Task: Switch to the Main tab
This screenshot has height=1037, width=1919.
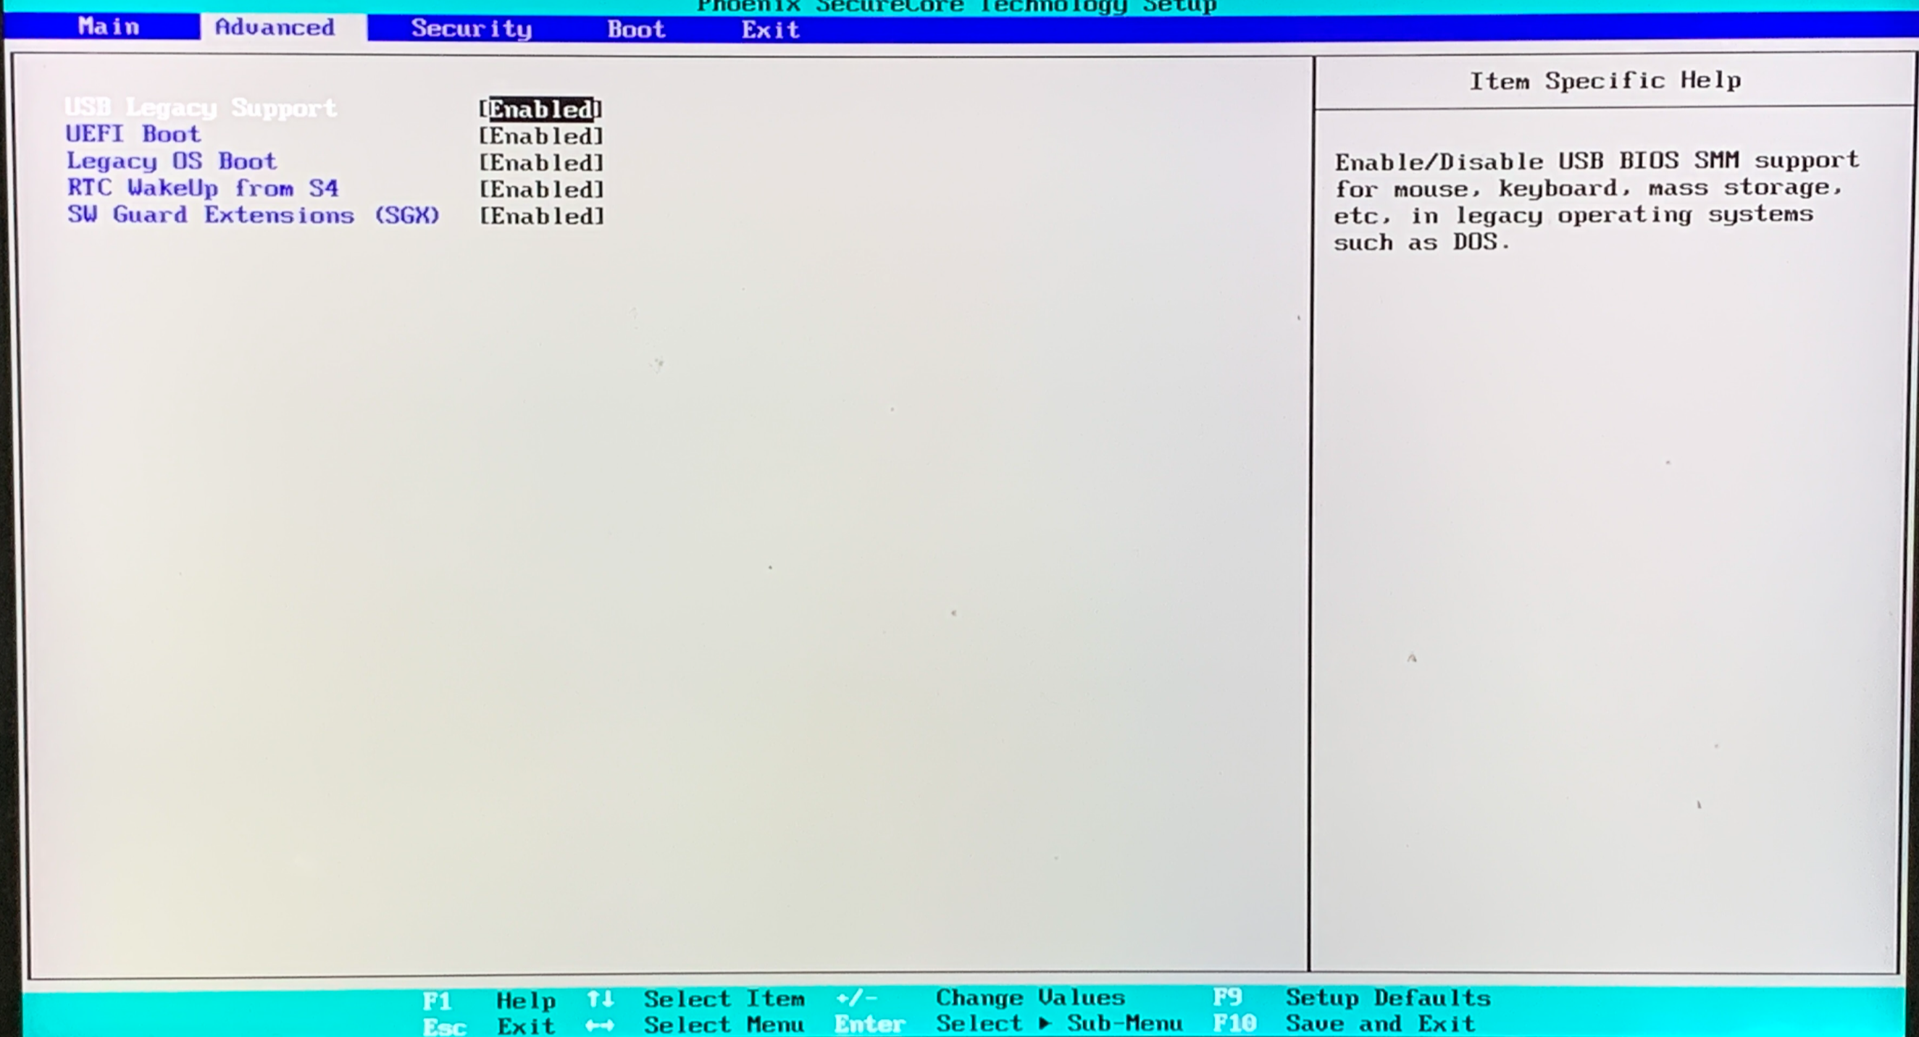Action: click(109, 27)
